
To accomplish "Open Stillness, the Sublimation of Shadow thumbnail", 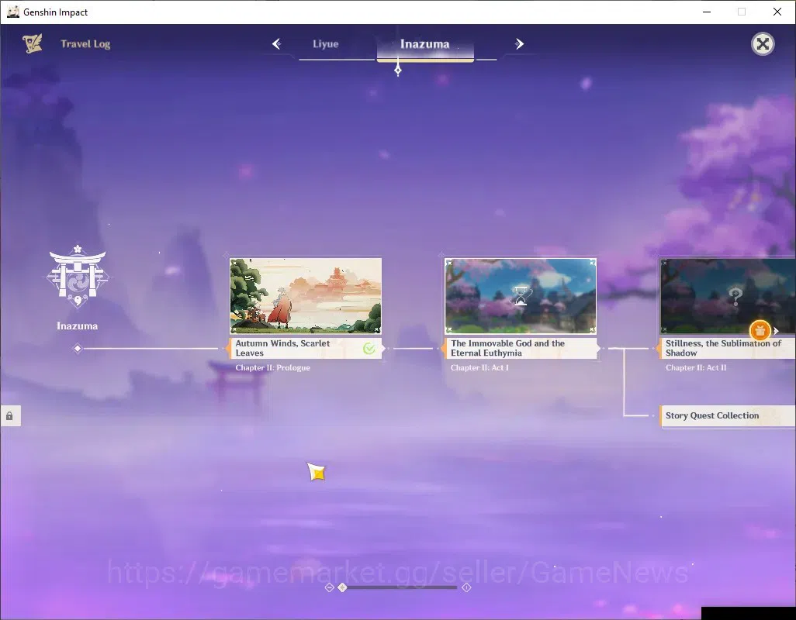I will point(728,296).
